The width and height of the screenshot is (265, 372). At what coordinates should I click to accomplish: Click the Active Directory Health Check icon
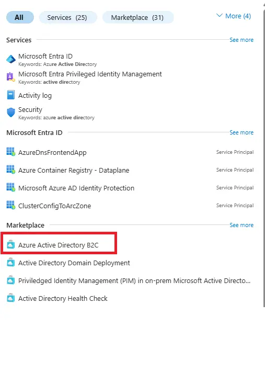coord(10,298)
